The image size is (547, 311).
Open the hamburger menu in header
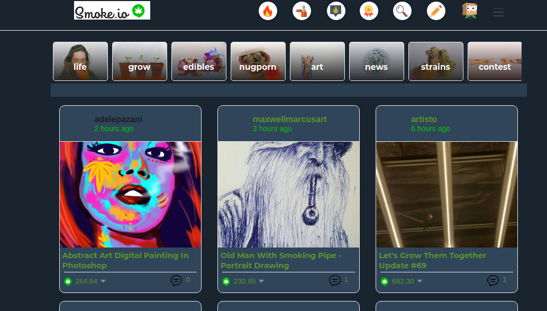coord(498,13)
